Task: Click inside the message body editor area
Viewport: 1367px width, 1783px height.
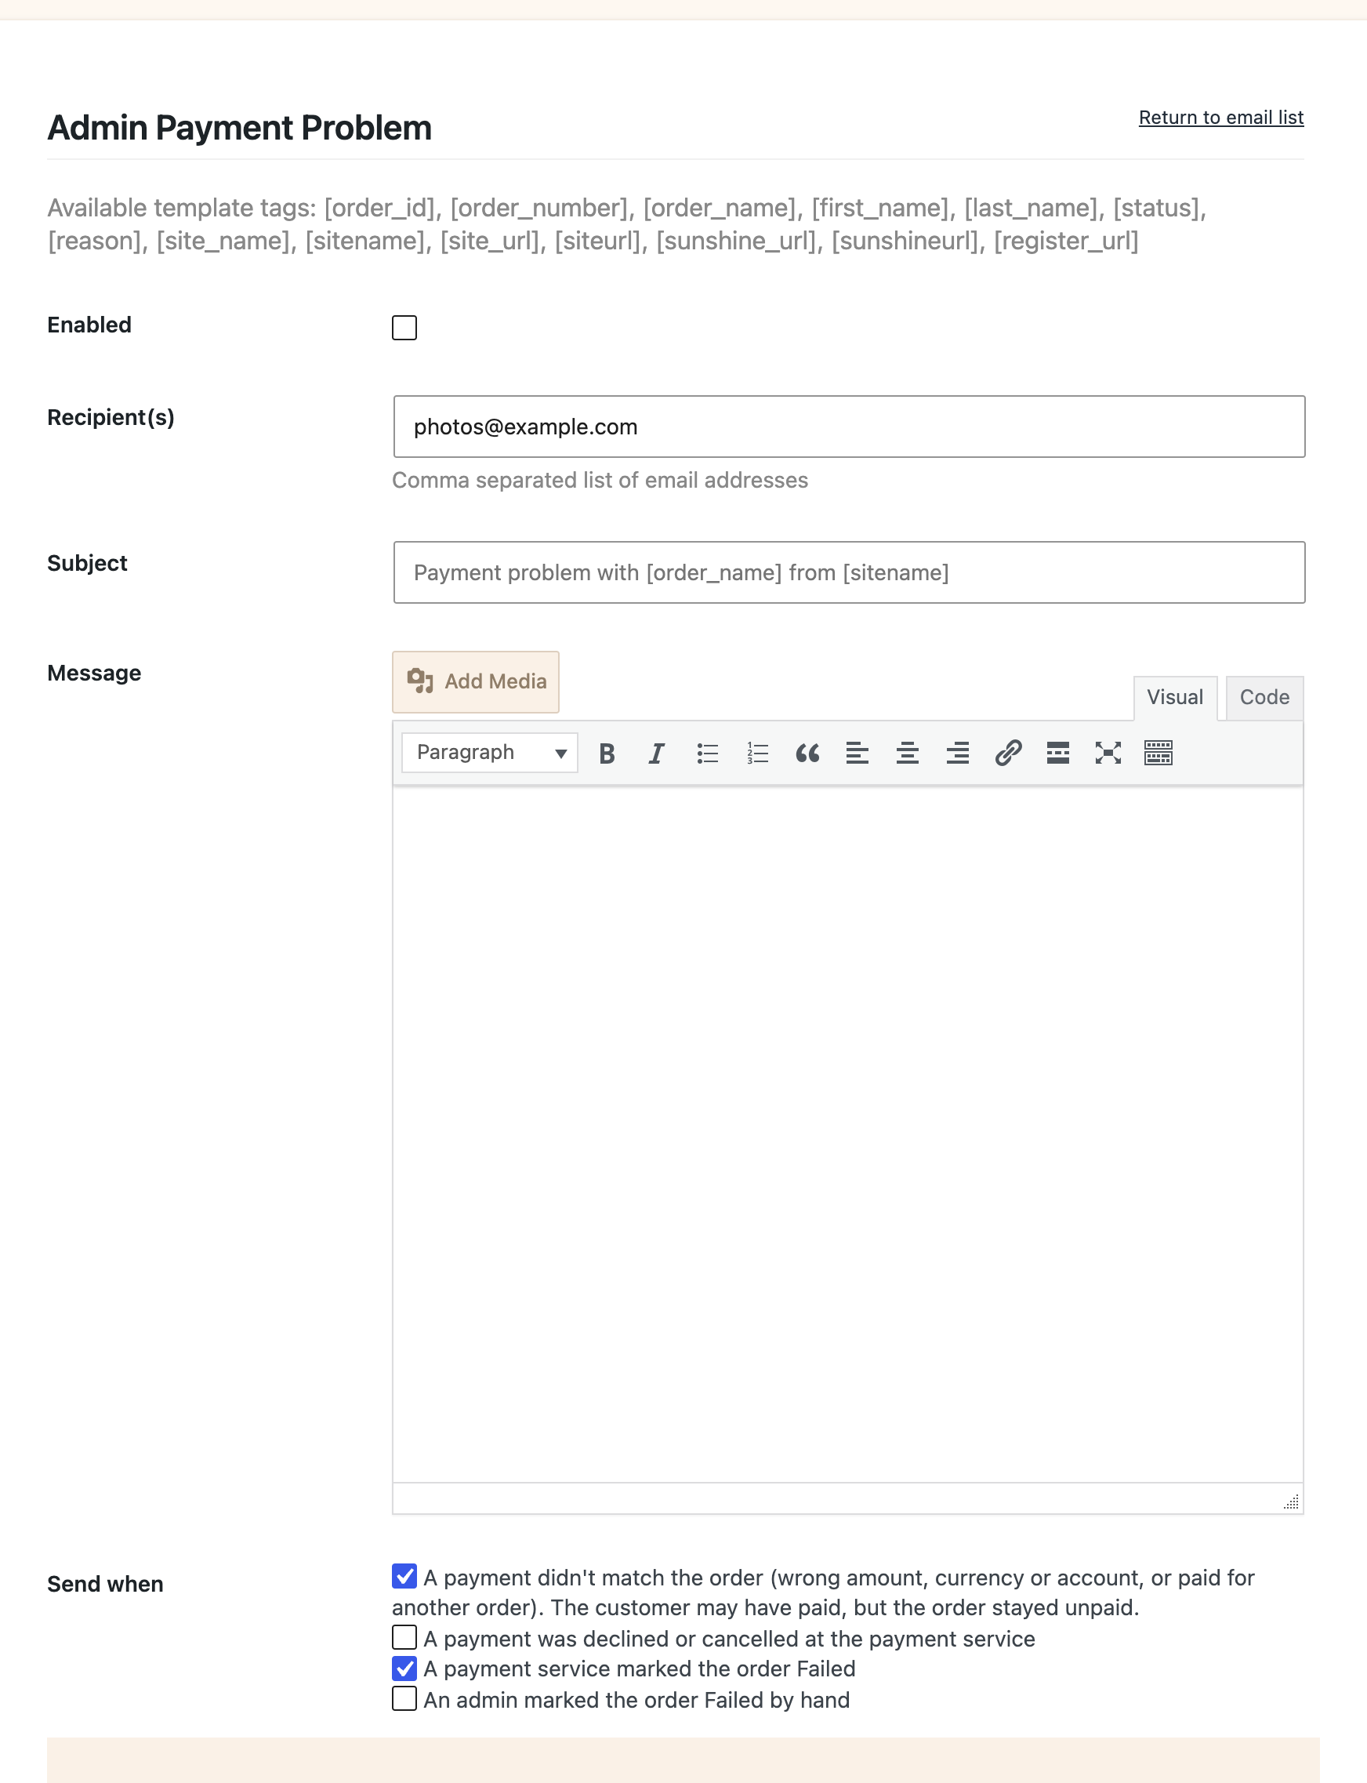Action: [x=848, y=1134]
